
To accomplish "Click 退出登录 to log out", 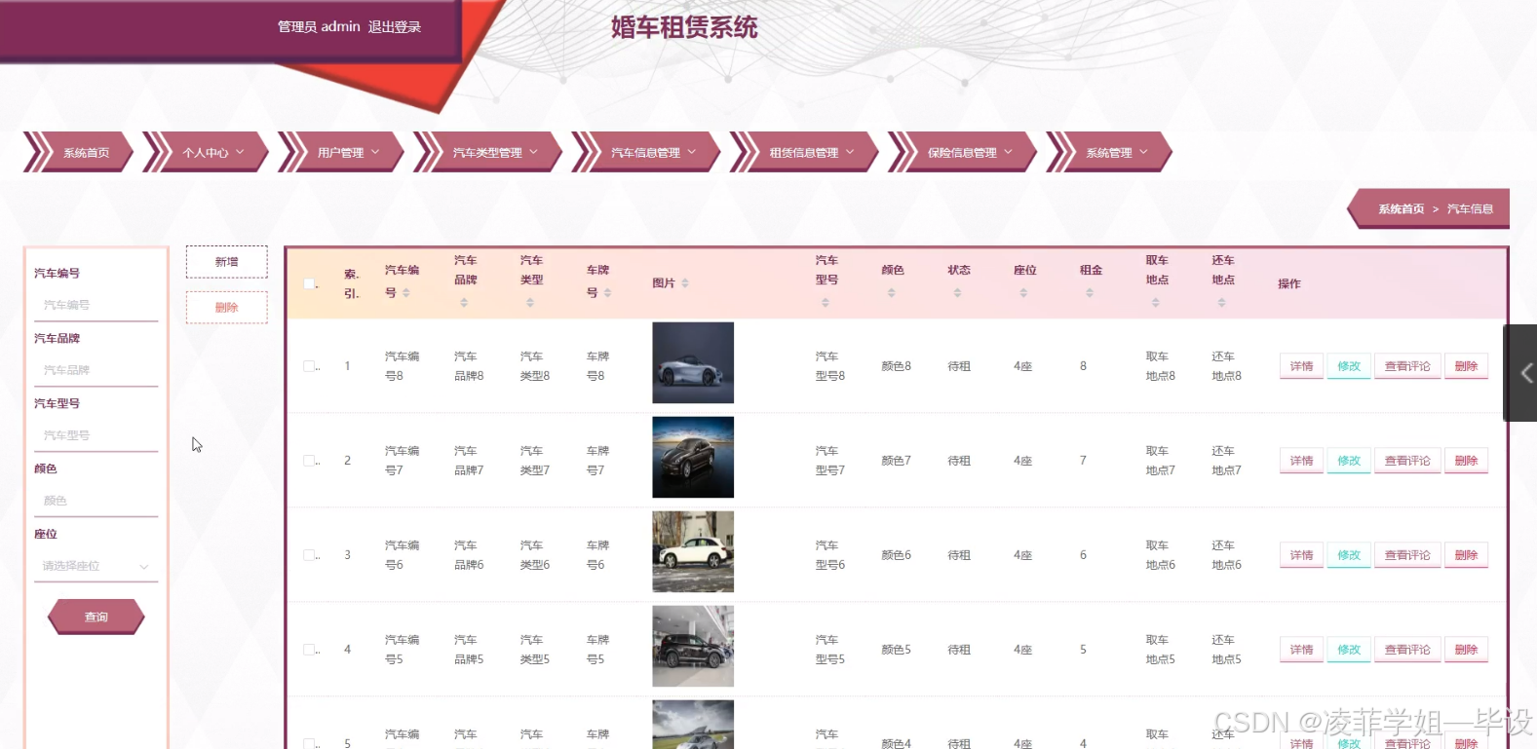I will (395, 27).
